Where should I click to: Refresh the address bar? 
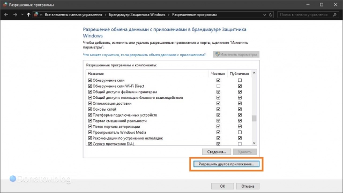(271, 14)
